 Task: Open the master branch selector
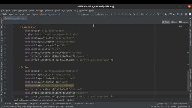183,107
